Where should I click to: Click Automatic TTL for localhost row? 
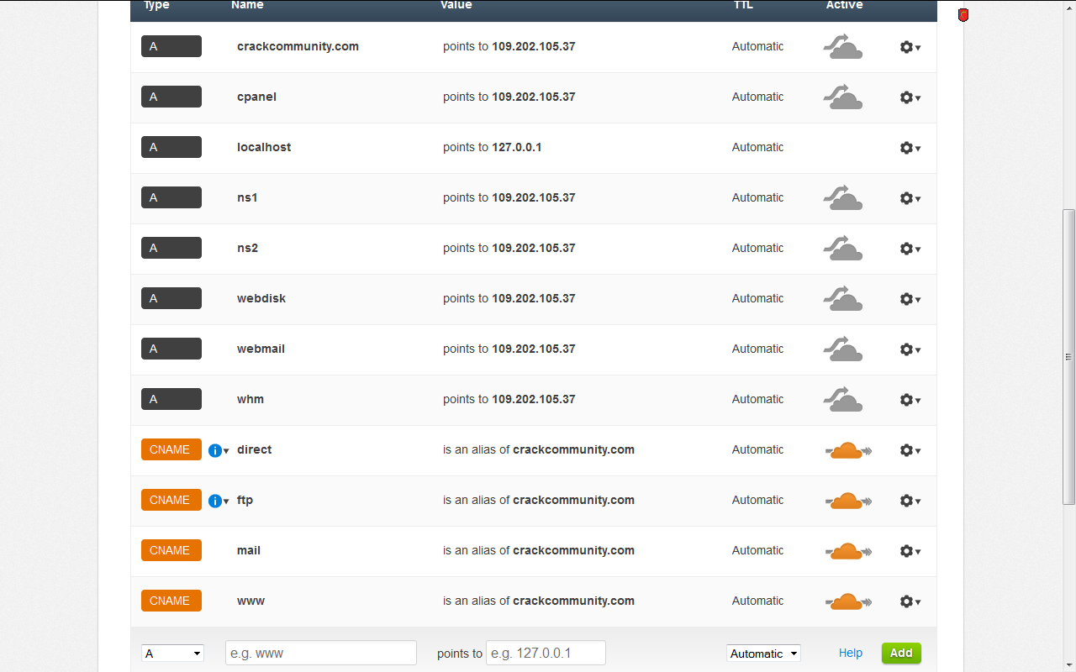pos(757,147)
